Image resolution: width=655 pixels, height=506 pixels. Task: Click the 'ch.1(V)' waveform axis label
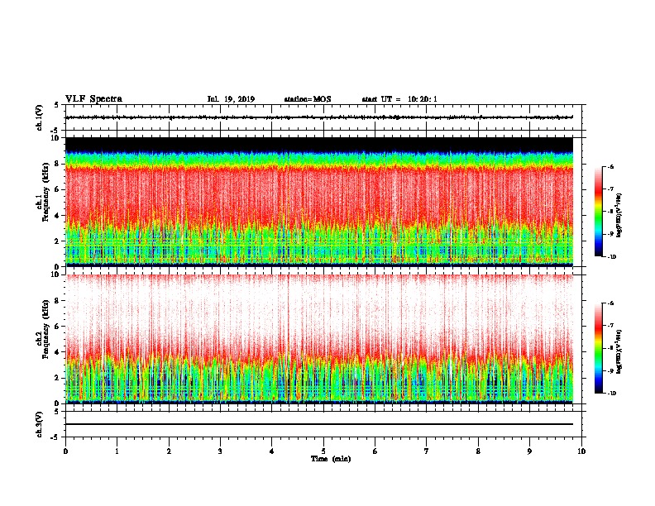click(x=39, y=117)
